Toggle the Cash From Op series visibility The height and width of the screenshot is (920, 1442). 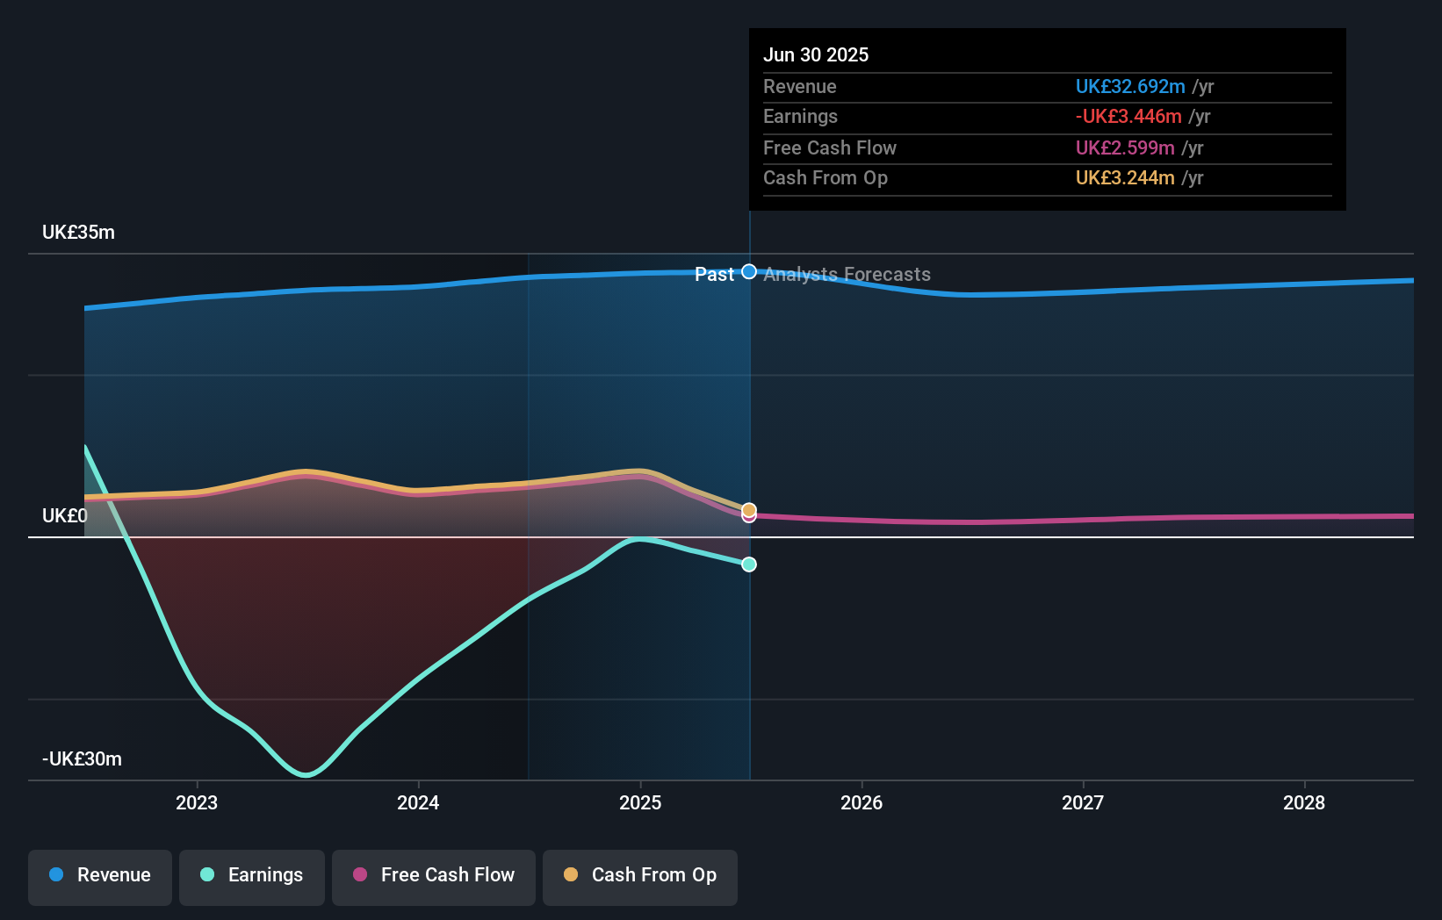(640, 875)
